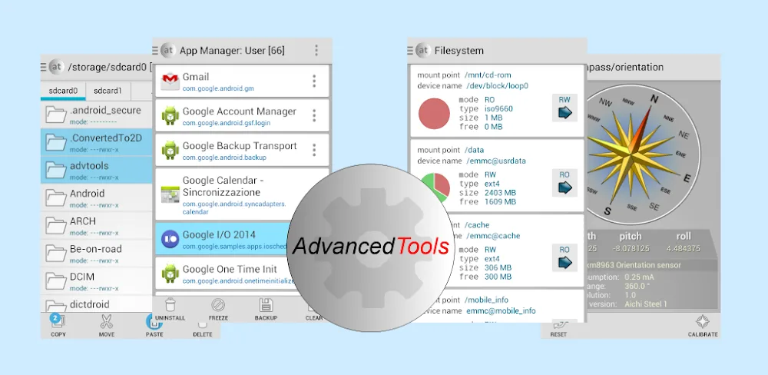
Task: Open the Google Backup Transport options menu
Action: coord(314,150)
